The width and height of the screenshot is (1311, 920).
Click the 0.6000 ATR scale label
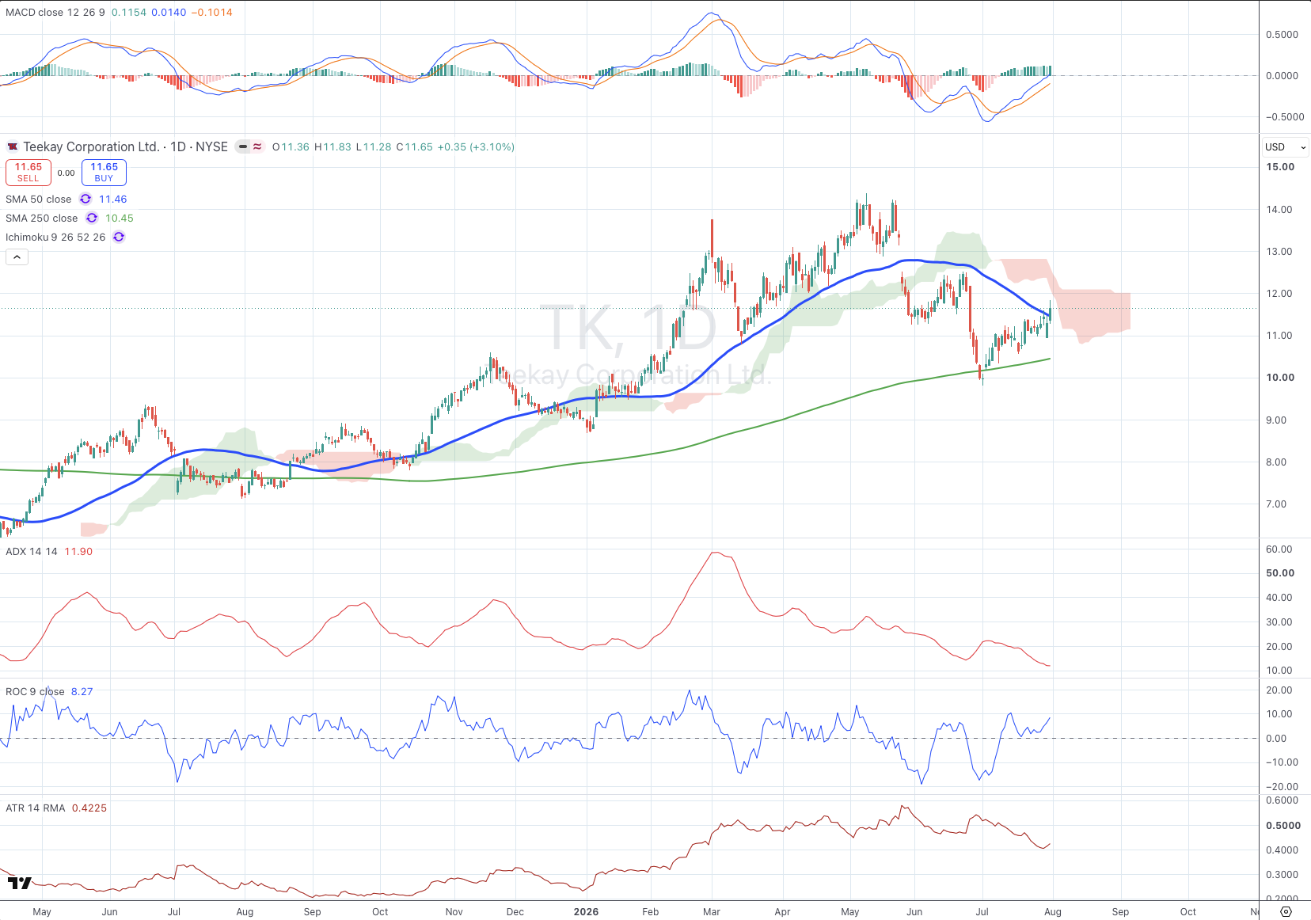pyautogui.click(x=1282, y=800)
